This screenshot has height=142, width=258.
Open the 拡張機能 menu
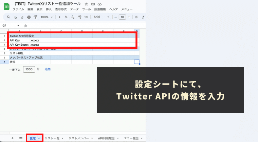tap(100, 9)
